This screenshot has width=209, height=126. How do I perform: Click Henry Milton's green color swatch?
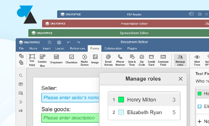point(121,100)
